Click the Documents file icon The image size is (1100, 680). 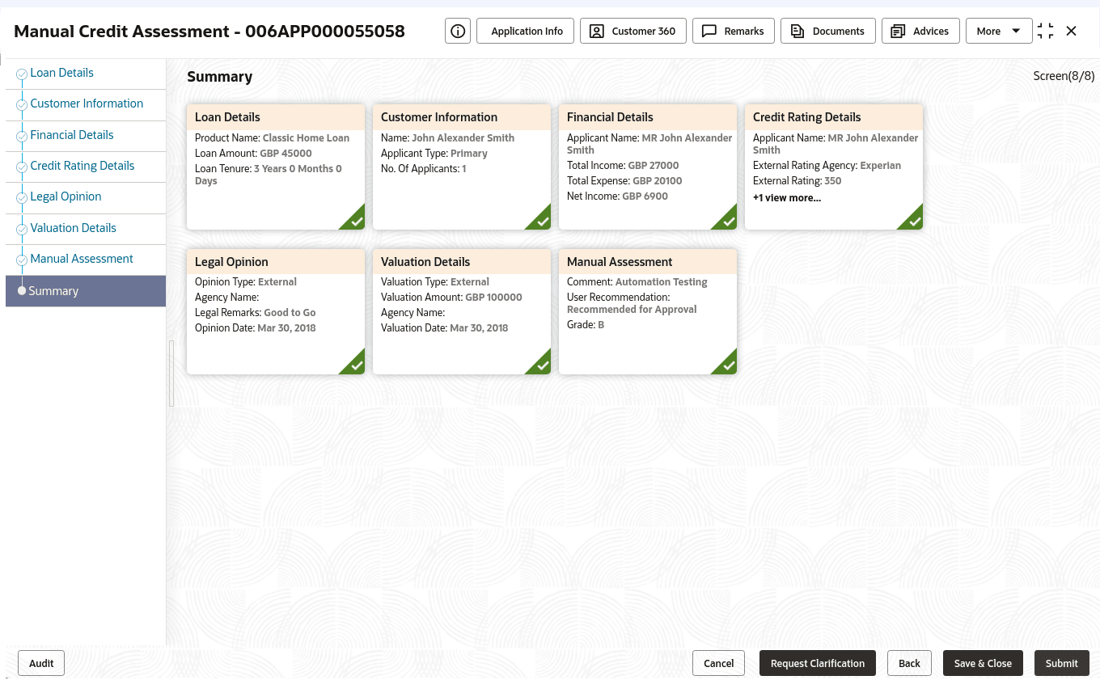[x=797, y=31]
